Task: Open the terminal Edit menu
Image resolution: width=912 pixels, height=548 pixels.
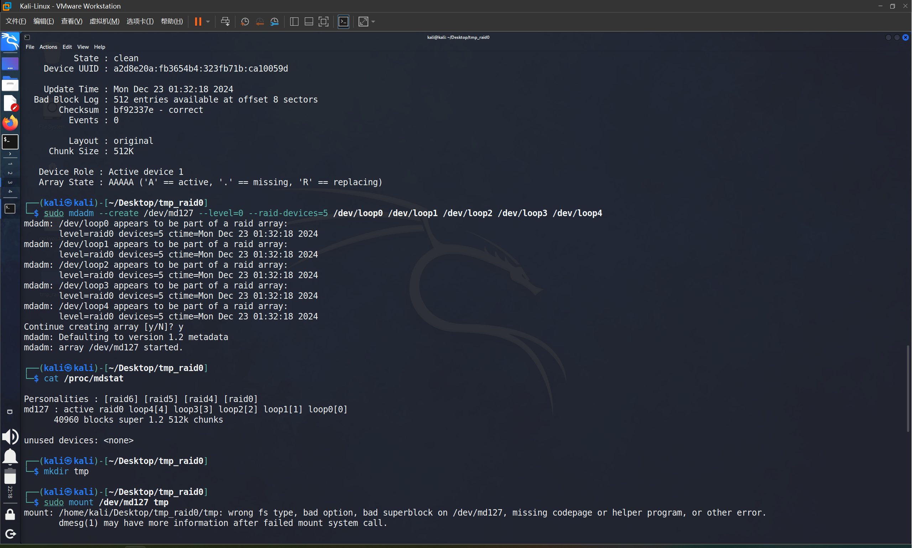Action: pos(67,47)
